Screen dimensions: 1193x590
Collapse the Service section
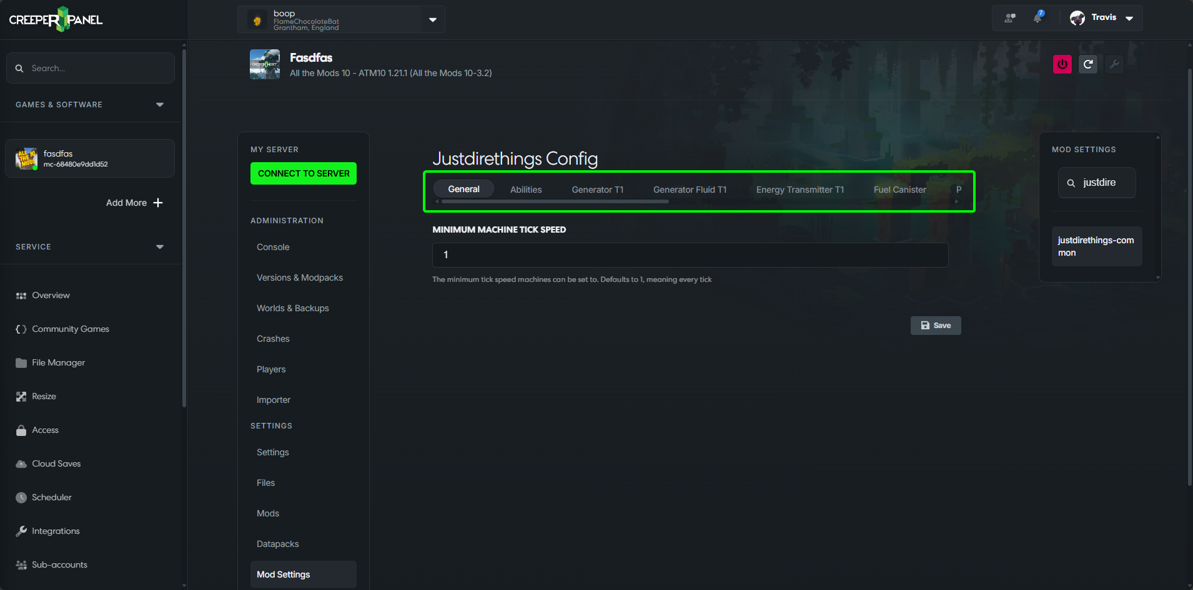(160, 247)
